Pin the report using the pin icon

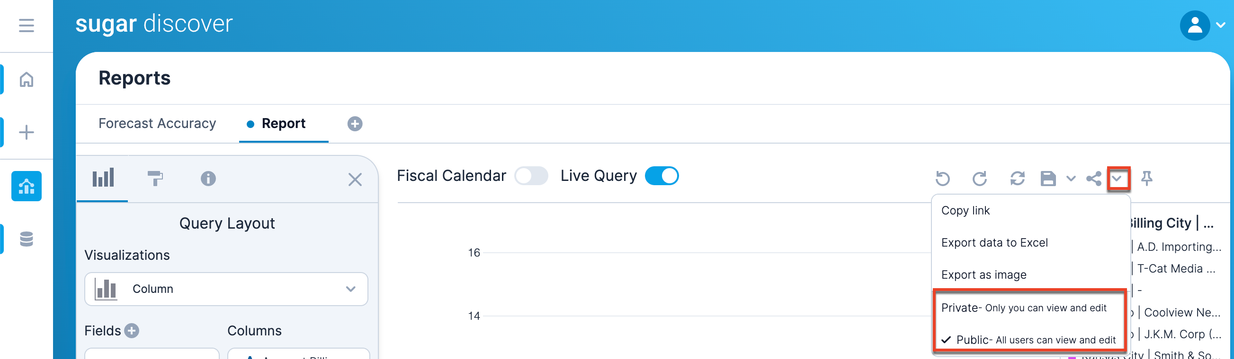tap(1146, 178)
